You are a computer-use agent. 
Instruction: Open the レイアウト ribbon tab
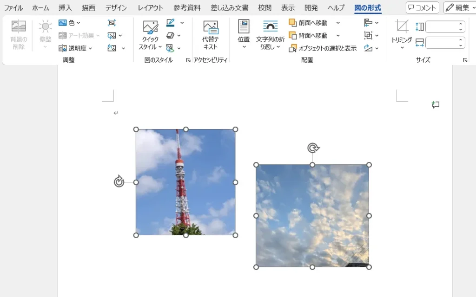pyautogui.click(x=150, y=8)
